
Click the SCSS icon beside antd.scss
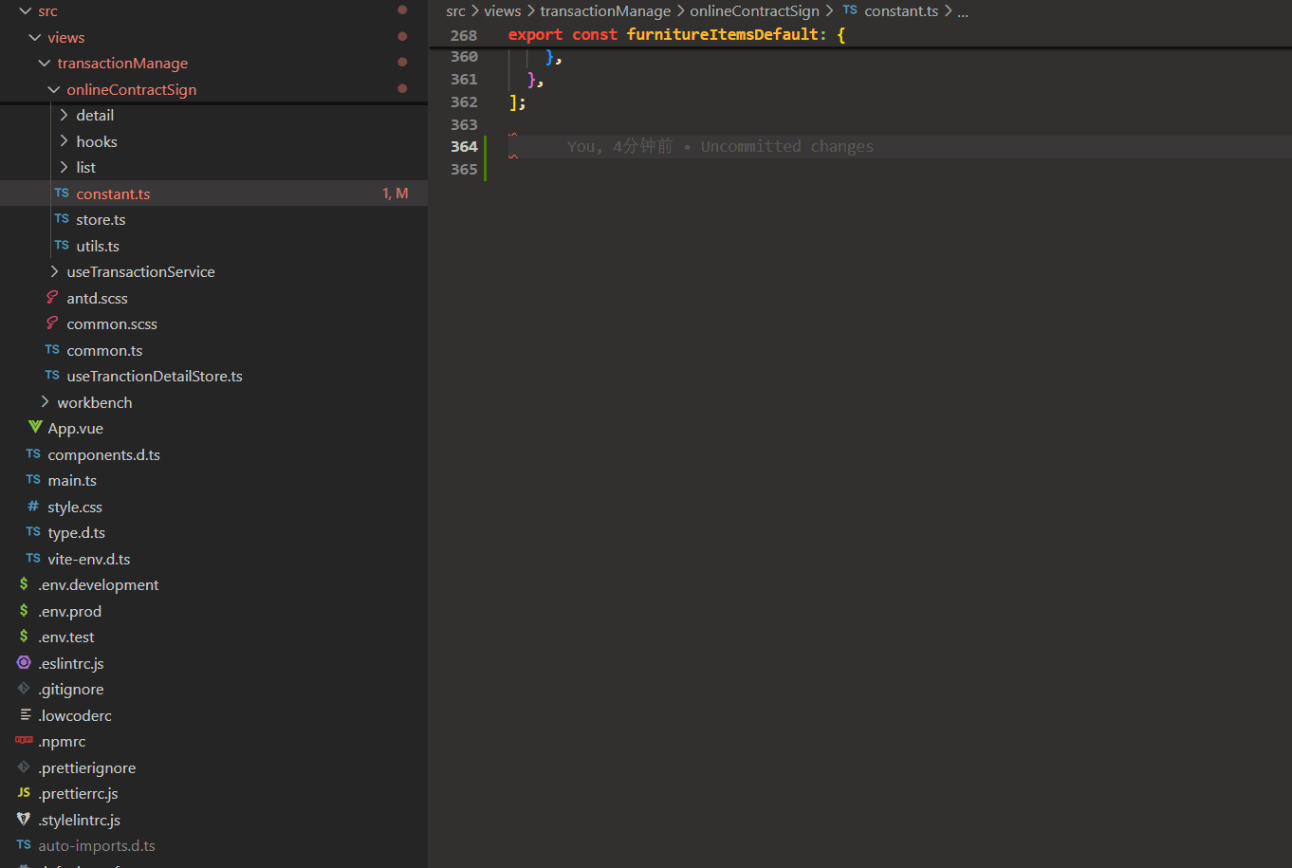click(x=52, y=297)
